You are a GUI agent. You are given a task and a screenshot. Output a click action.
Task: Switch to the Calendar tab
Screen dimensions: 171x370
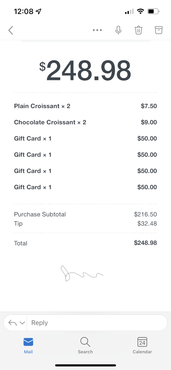click(142, 346)
